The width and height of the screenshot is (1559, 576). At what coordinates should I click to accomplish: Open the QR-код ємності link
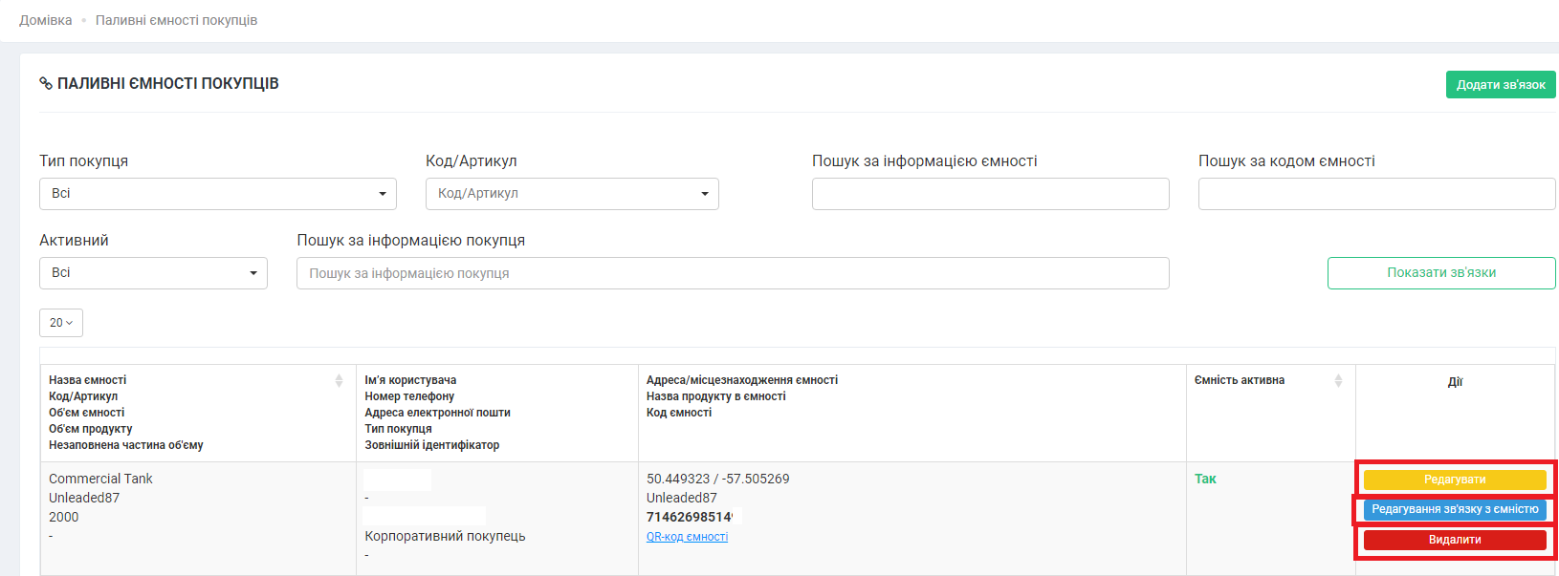pyautogui.click(x=687, y=537)
